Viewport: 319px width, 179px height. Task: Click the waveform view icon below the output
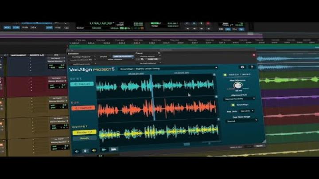point(113,149)
